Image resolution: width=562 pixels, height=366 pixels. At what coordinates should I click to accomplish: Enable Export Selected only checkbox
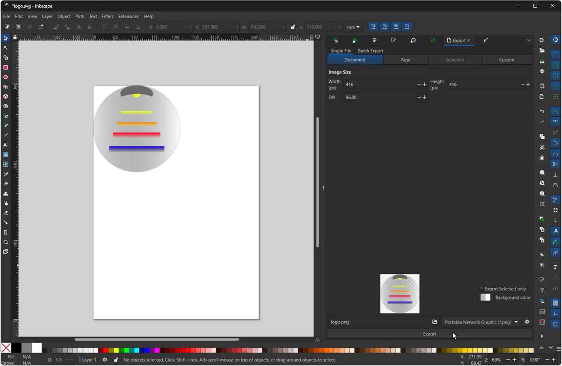pyautogui.click(x=481, y=289)
